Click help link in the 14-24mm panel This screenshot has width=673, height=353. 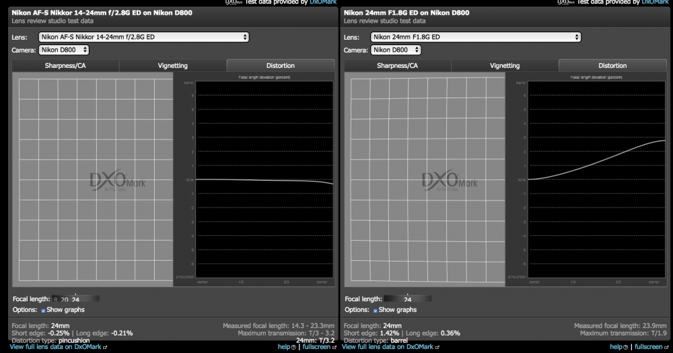click(x=286, y=346)
